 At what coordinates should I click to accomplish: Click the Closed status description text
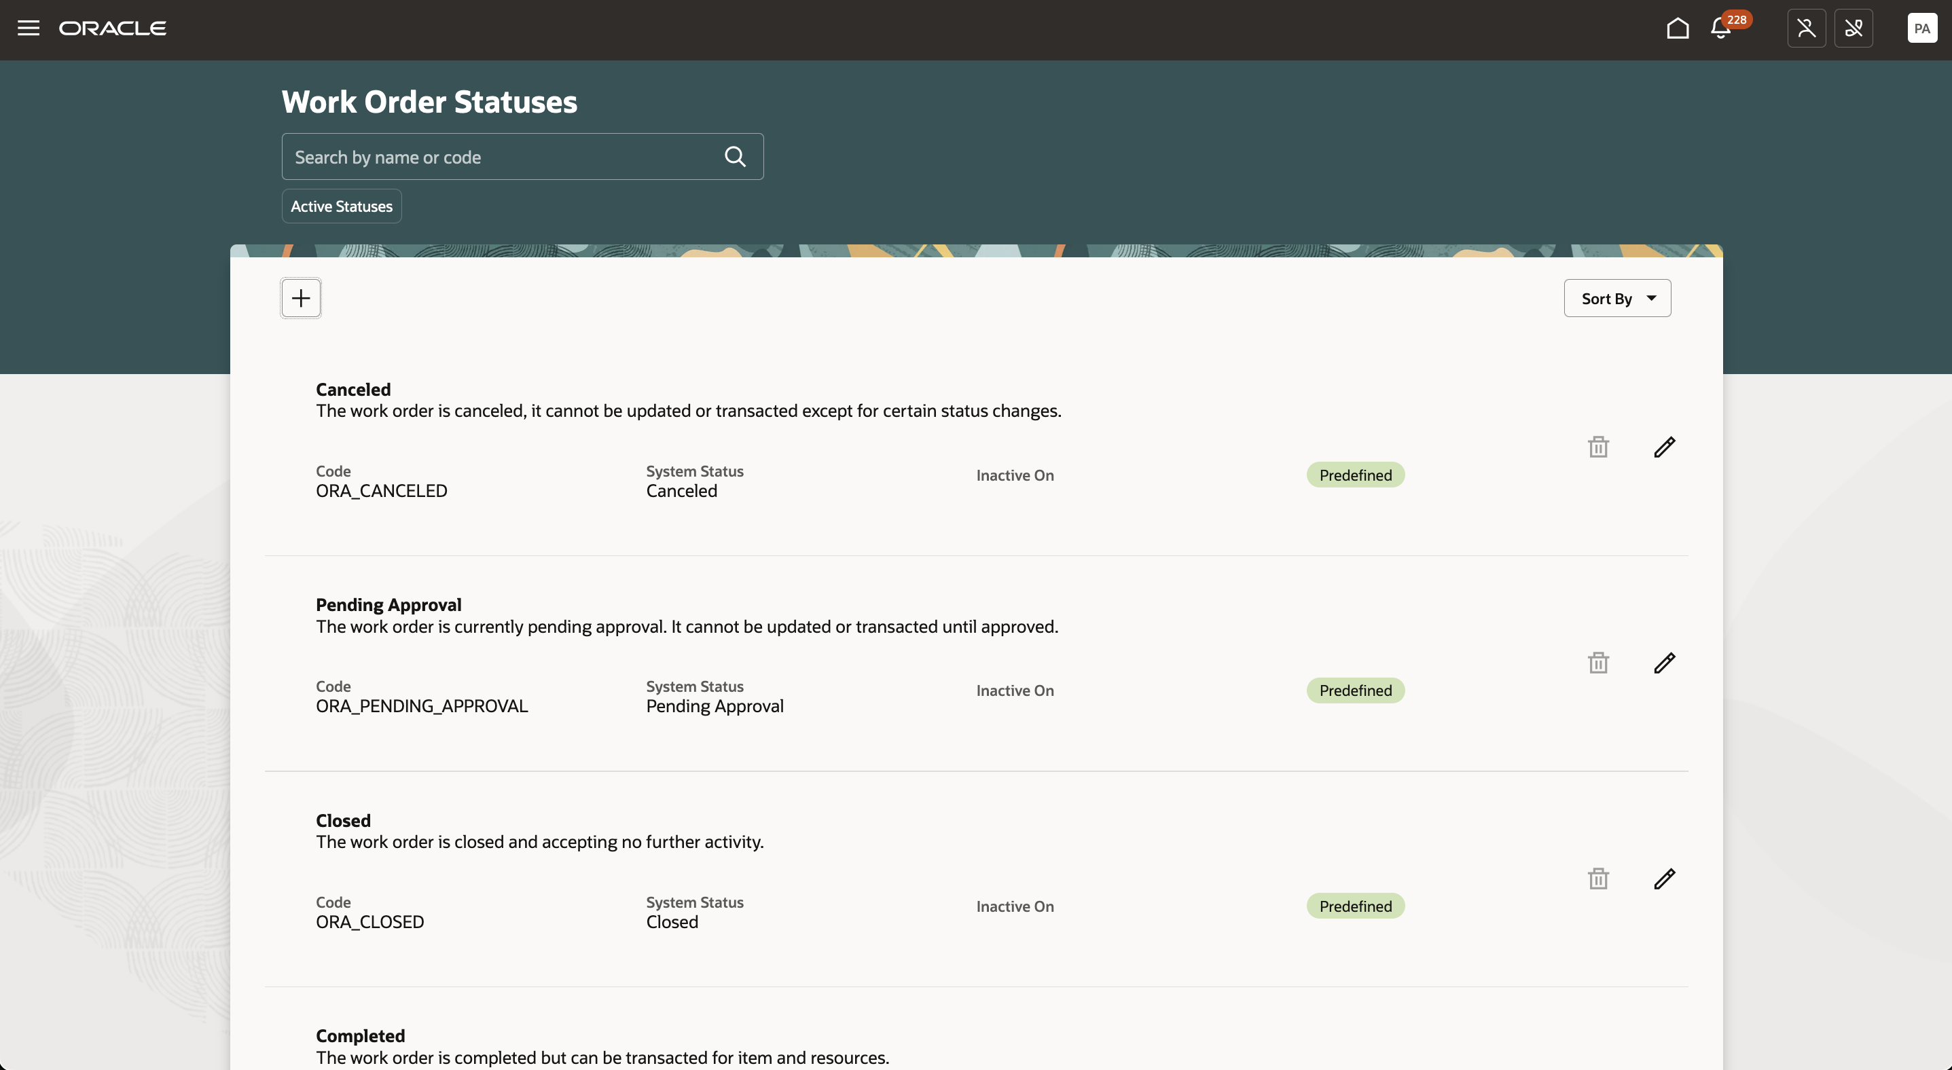click(539, 841)
